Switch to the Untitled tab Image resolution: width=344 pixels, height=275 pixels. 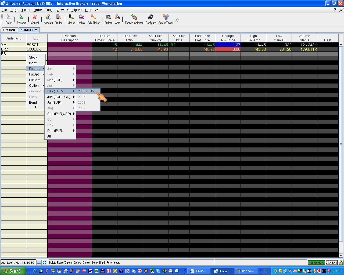click(x=9, y=30)
